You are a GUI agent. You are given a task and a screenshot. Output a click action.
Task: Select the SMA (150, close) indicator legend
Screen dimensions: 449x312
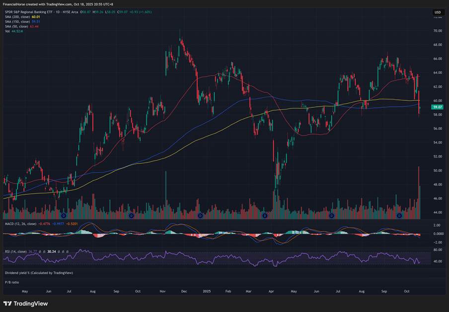17,21
